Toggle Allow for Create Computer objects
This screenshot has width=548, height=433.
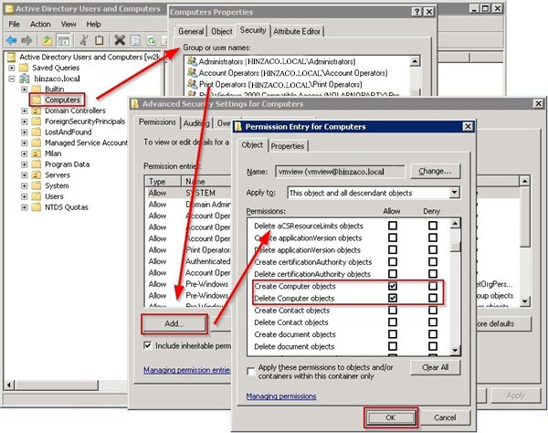(392, 286)
